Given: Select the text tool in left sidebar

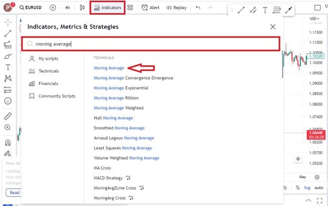Looking at the screenshot, I should coord(8,67).
